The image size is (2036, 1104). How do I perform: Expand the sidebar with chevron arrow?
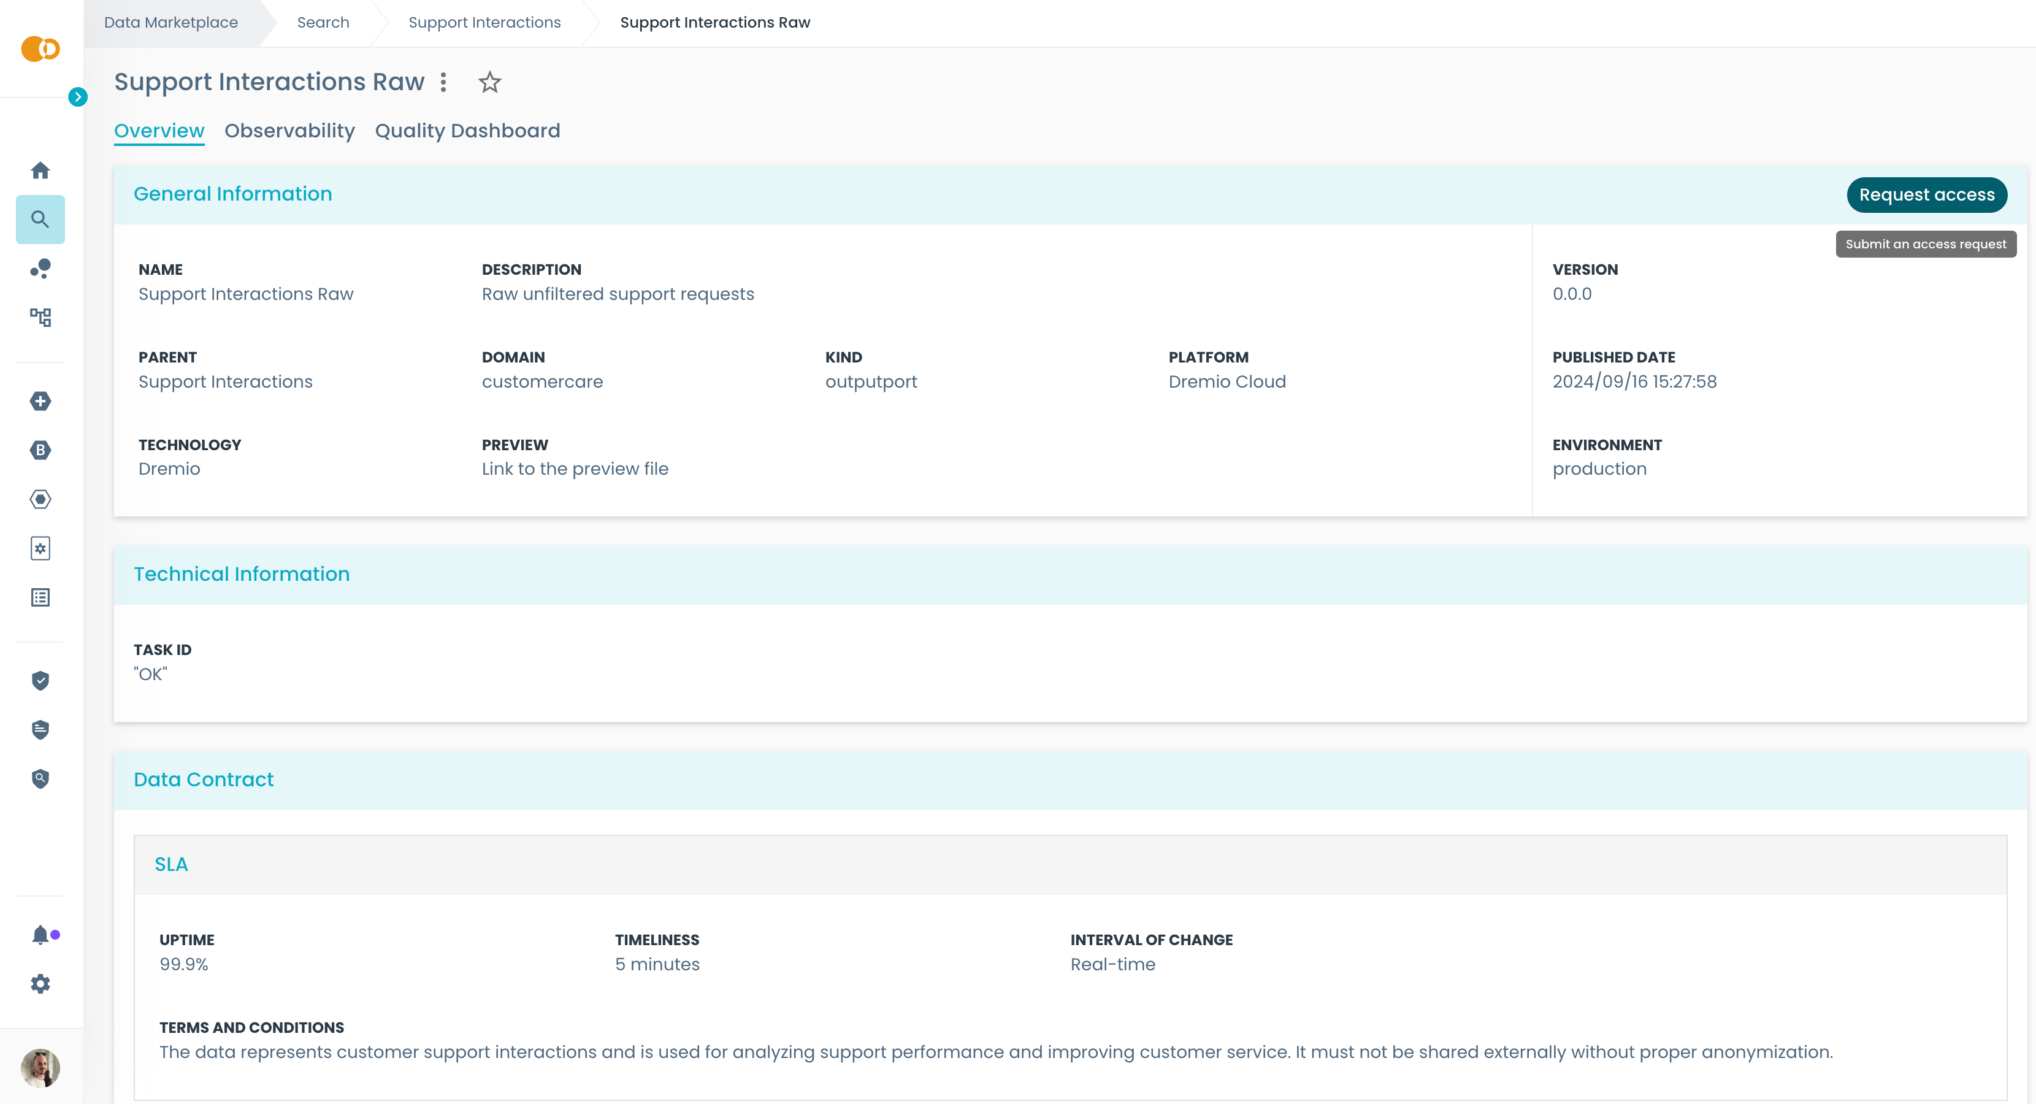tap(77, 97)
